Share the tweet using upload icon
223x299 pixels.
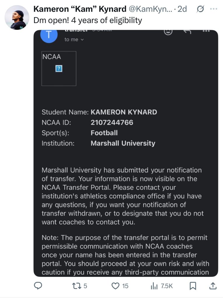(213, 286)
